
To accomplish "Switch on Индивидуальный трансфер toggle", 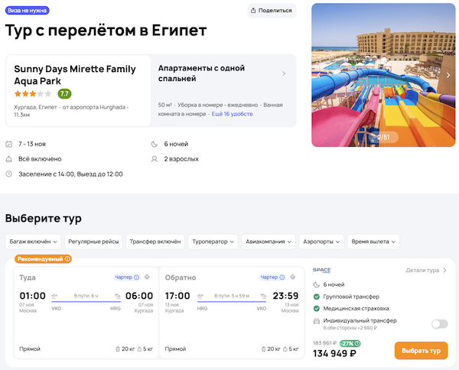I will pos(439,324).
